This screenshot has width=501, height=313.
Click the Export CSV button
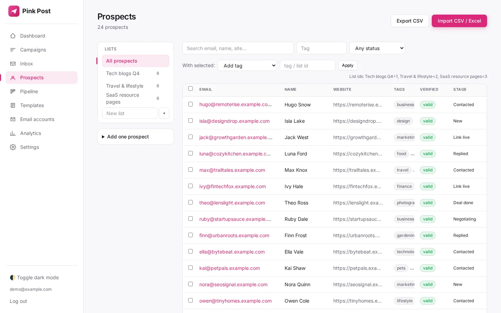coord(409,21)
